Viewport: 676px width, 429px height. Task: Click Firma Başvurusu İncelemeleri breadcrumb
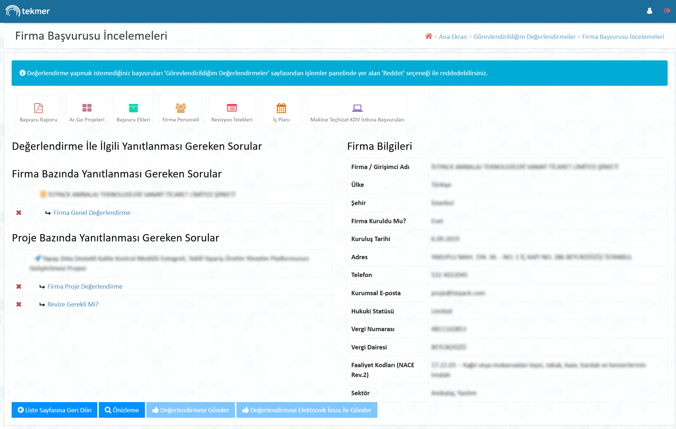point(623,37)
